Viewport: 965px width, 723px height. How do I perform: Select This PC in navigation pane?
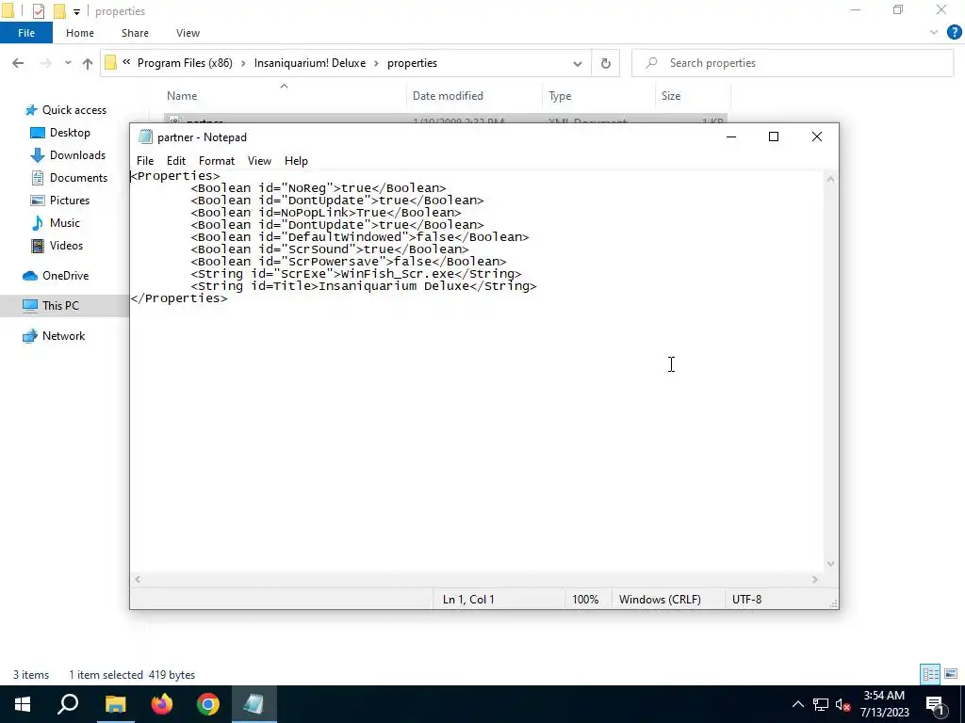point(60,306)
